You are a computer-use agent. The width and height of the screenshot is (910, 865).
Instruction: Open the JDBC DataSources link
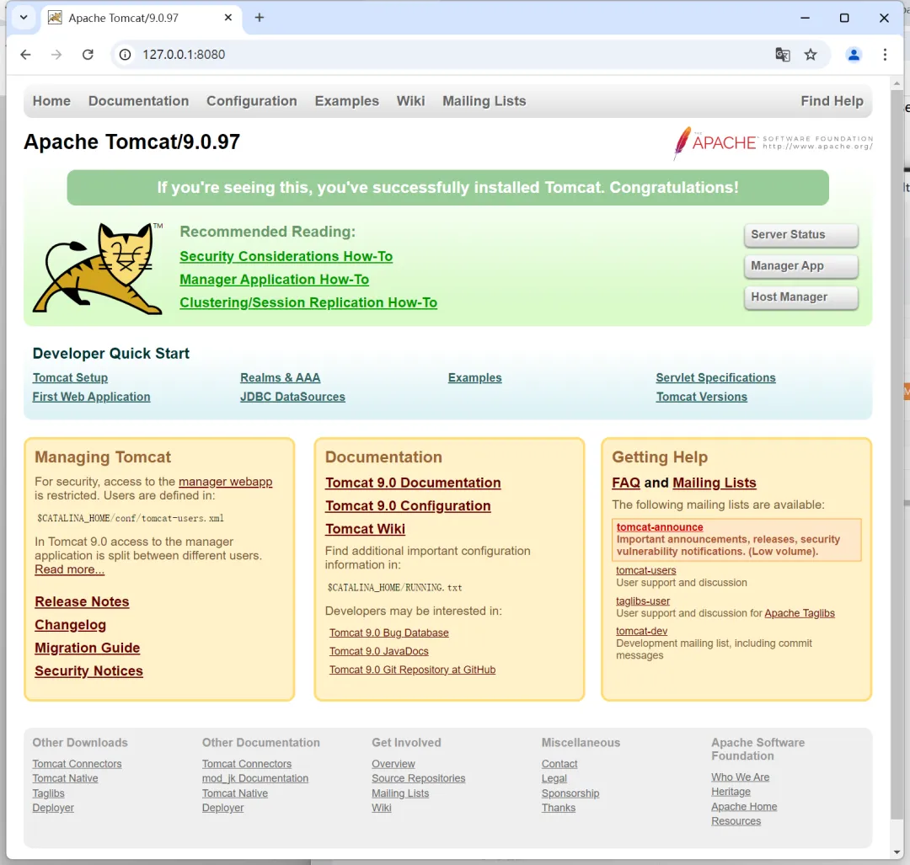pos(292,397)
